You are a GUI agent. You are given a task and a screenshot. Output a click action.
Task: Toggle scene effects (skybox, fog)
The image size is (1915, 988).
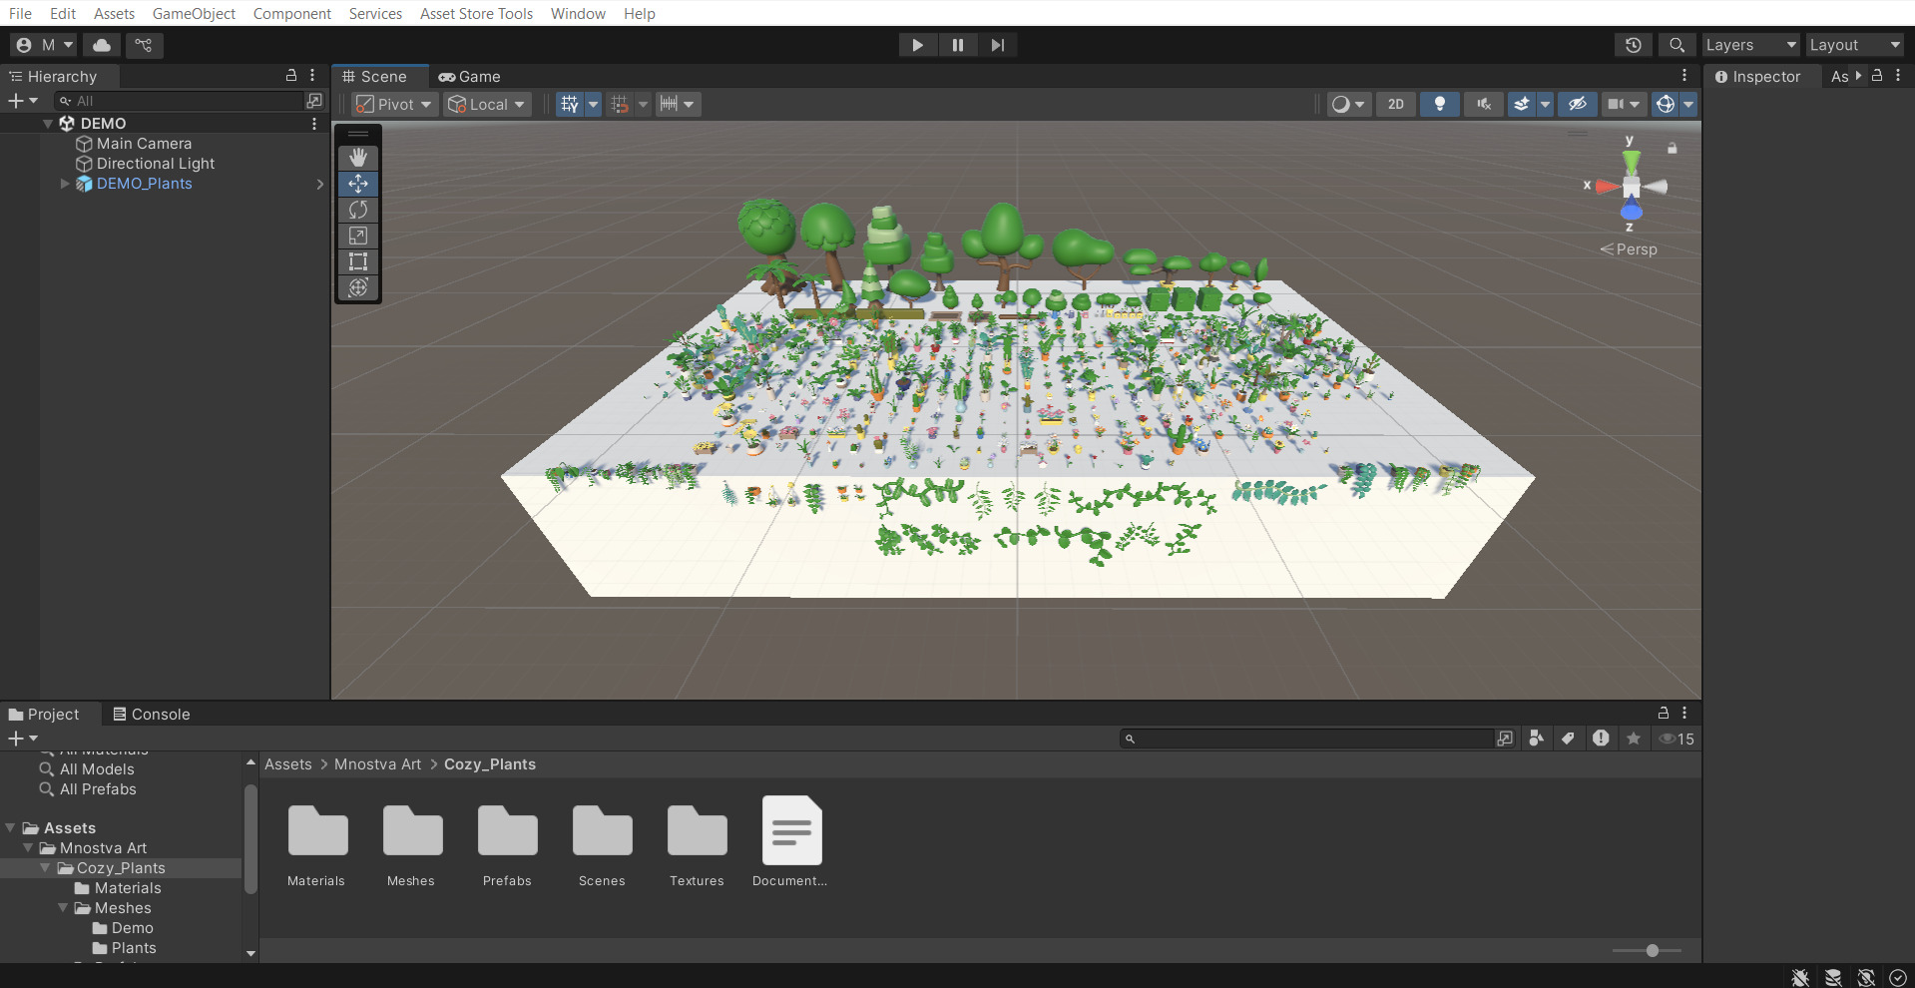1521,104
